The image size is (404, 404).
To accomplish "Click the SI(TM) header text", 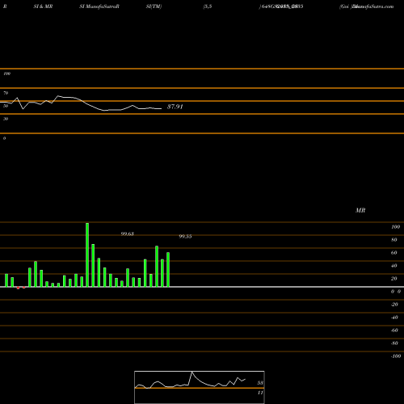I will tap(154, 6).
